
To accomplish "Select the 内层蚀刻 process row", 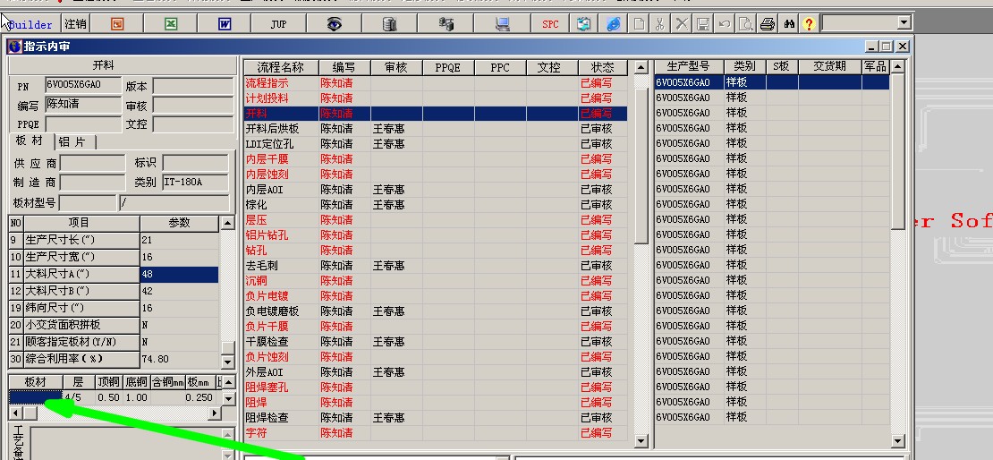I will point(436,175).
